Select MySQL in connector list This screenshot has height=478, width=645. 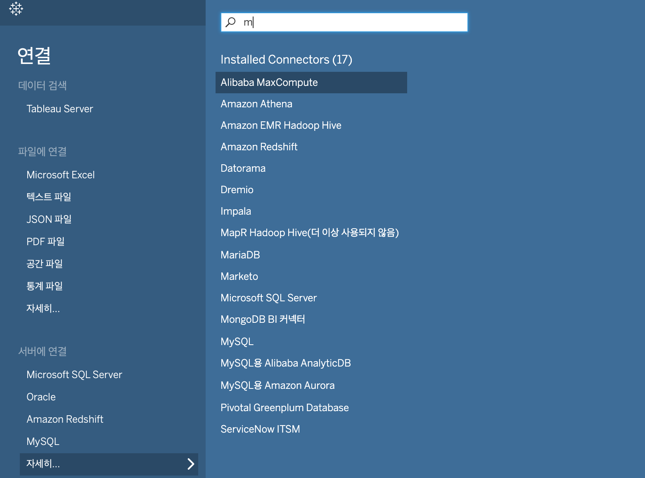point(237,342)
